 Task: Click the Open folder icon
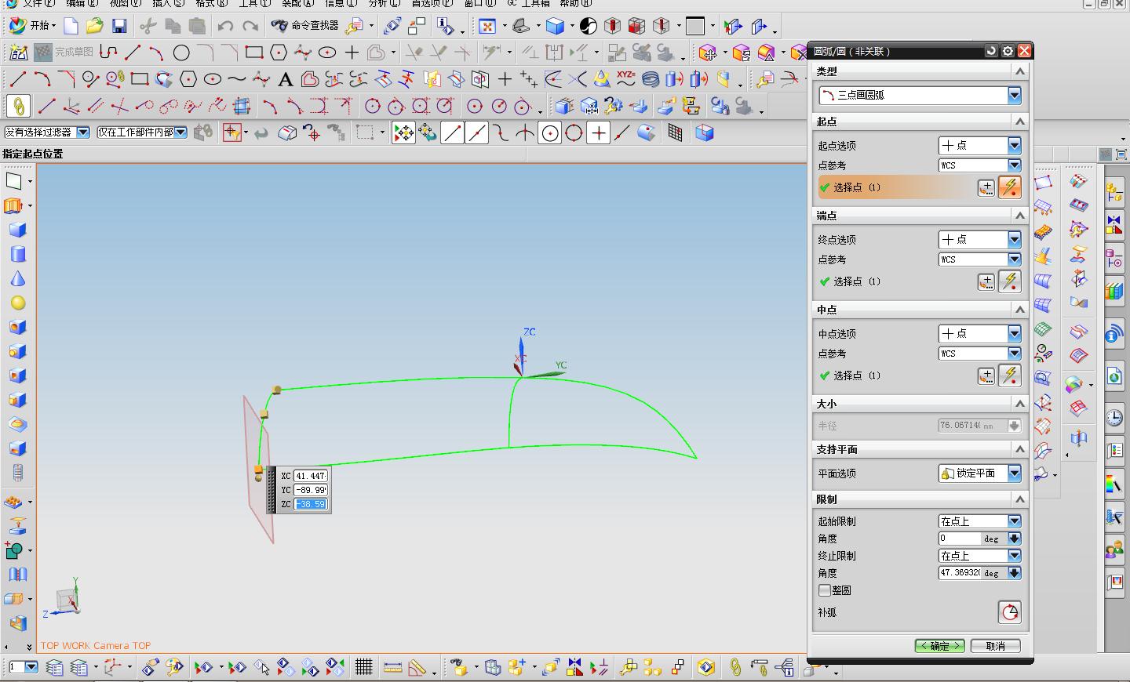click(95, 26)
